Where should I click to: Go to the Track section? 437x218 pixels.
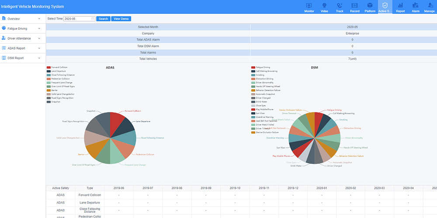(340, 7)
